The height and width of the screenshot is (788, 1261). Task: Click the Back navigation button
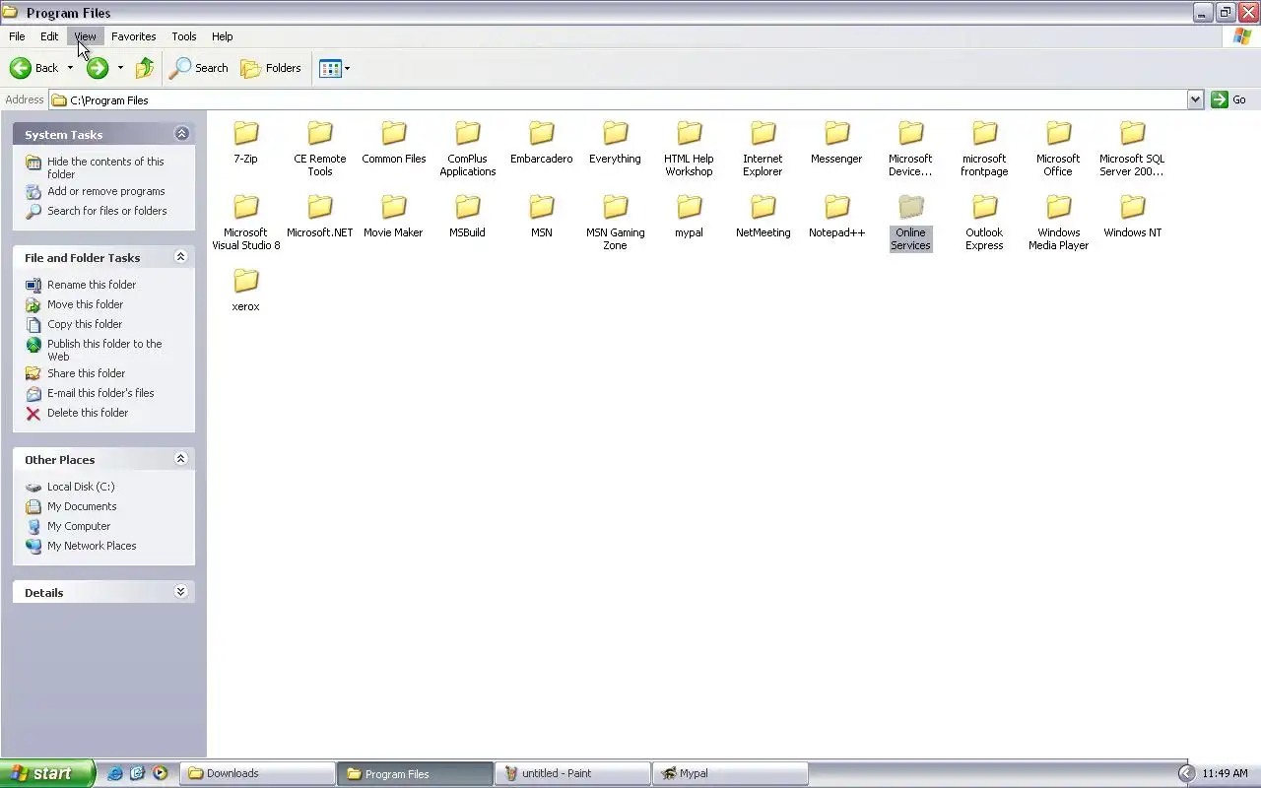[x=34, y=68]
